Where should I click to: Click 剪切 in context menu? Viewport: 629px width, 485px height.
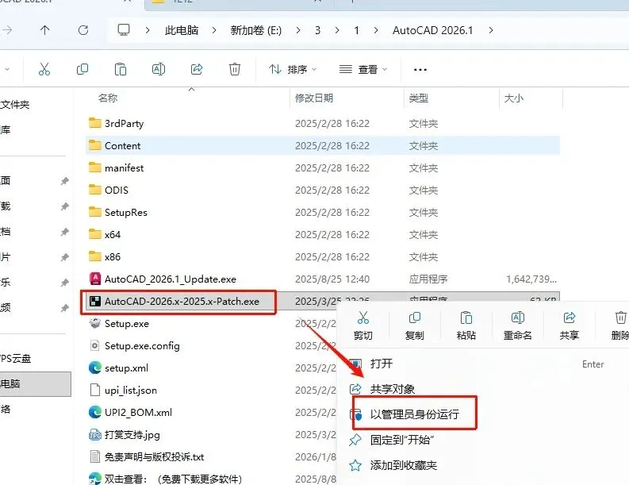click(363, 325)
